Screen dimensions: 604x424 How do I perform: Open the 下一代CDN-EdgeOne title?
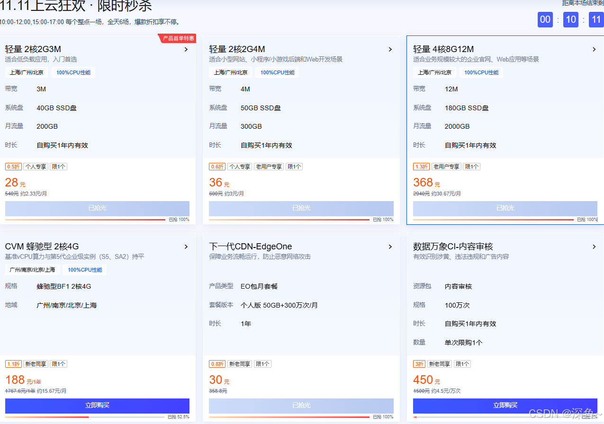[x=251, y=247]
